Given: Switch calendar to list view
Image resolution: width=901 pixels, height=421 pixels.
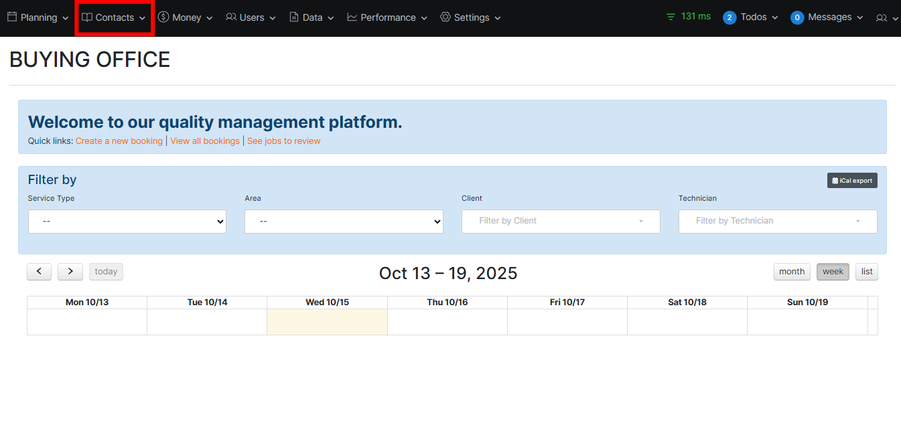Looking at the screenshot, I should coord(867,272).
